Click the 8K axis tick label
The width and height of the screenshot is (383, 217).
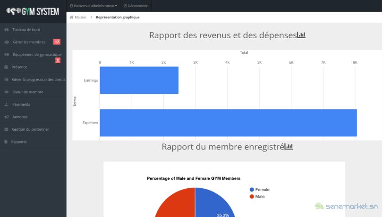[x=355, y=62]
